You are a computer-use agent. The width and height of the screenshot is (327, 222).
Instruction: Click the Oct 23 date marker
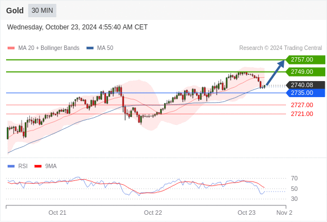click(247, 213)
